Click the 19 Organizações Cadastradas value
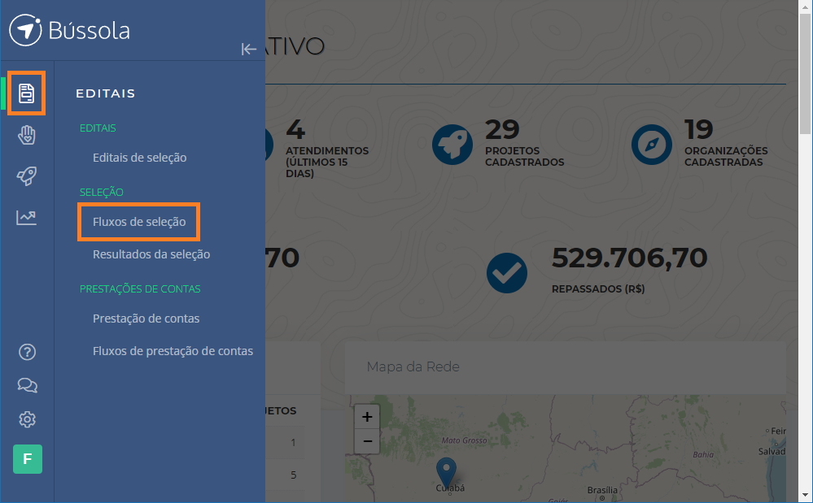 tap(698, 129)
